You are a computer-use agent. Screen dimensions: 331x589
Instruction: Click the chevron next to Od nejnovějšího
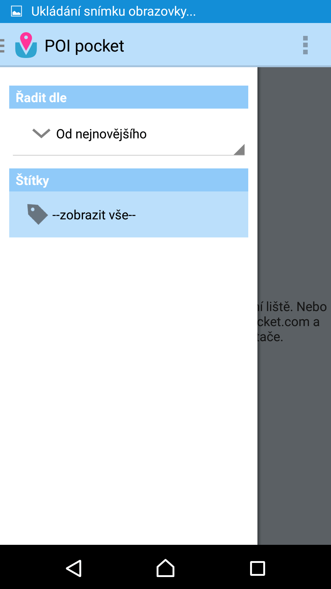point(41,133)
